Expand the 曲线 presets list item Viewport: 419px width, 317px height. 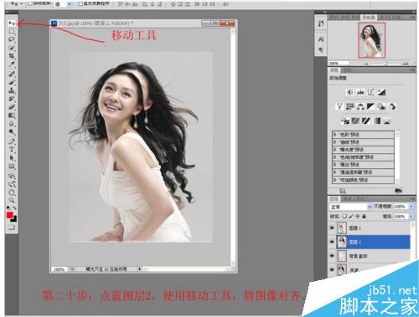tap(364, 142)
